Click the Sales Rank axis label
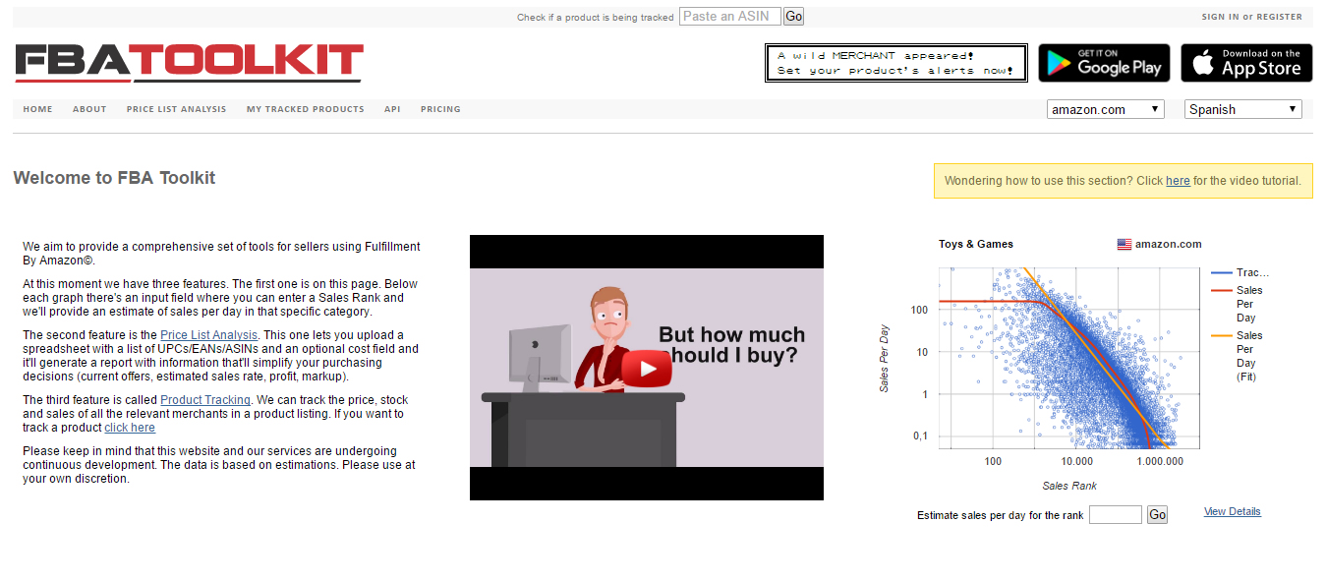The image size is (1326, 581). pyautogui.click(x=1069, y=486)
